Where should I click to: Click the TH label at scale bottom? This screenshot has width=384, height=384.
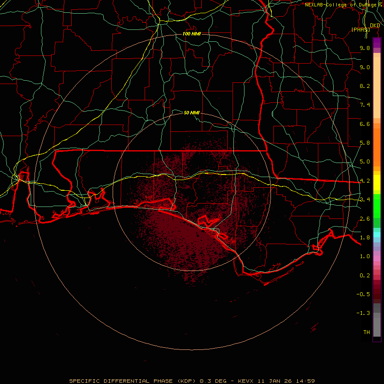tap(367, 332)
